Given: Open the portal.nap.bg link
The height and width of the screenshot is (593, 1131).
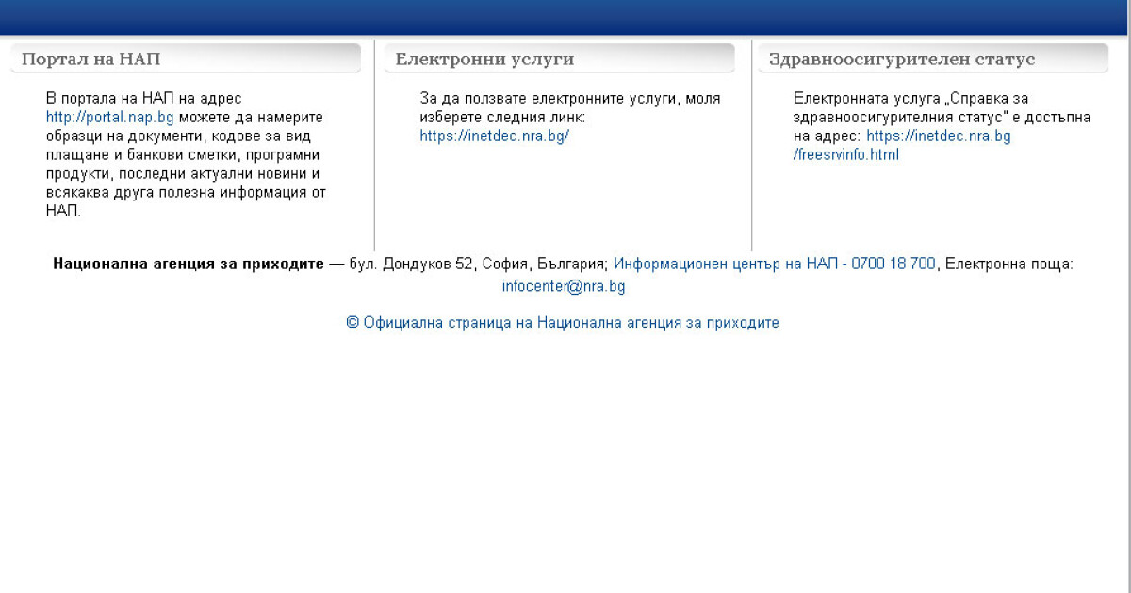Looking at the screenshot, I should click(109, 117).
